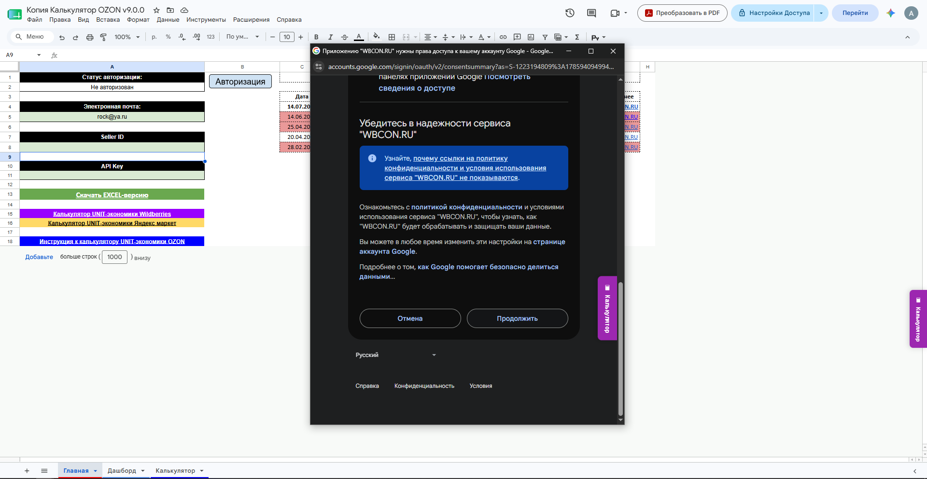
Task: Redo the last action
Action: [x=75, y=37]
